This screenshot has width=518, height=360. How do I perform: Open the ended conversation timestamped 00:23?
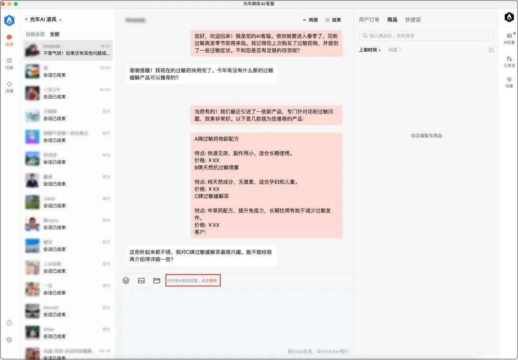68,93
